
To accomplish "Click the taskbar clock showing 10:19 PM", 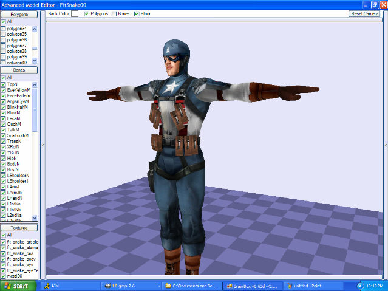I will point(375,286).
